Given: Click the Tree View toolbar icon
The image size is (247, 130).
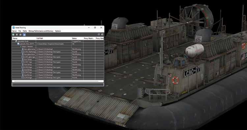Looking at the screenshot, I should [x=20, y=35].
